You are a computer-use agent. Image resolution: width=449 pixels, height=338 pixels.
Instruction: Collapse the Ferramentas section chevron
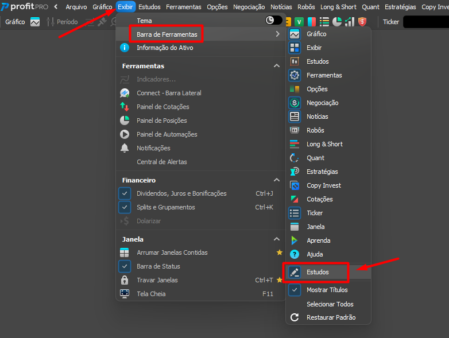[277, 66]
